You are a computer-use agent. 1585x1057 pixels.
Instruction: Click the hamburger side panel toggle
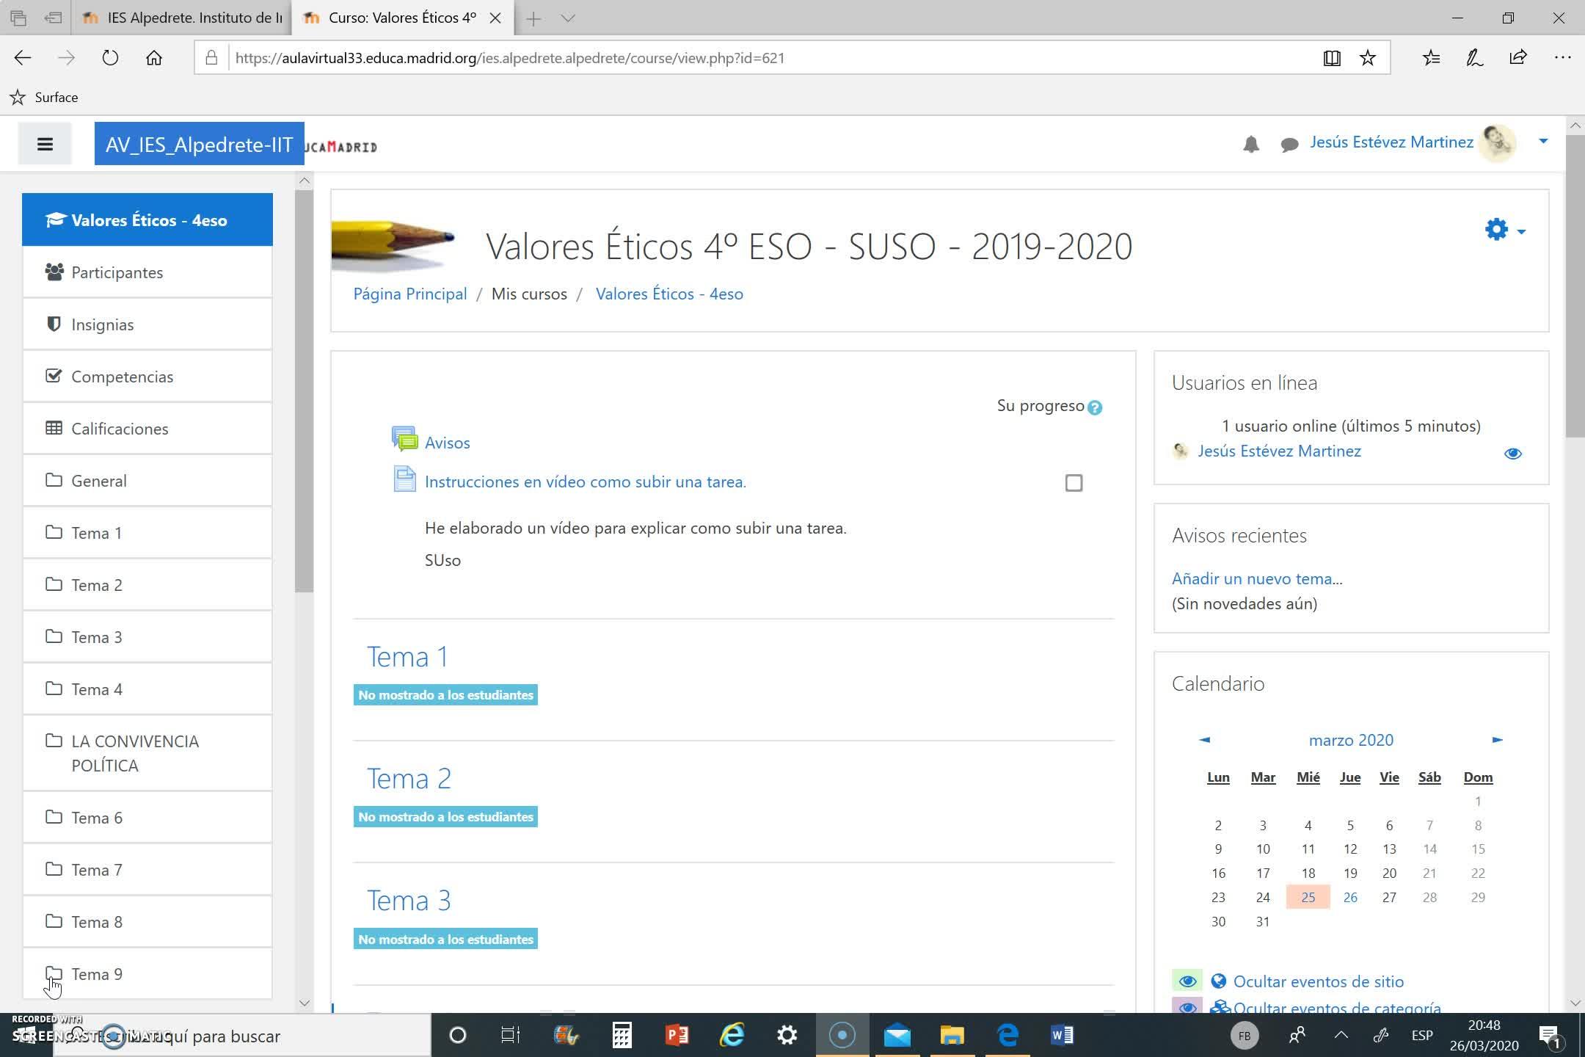pyautogui.click(x=45, y=145)
